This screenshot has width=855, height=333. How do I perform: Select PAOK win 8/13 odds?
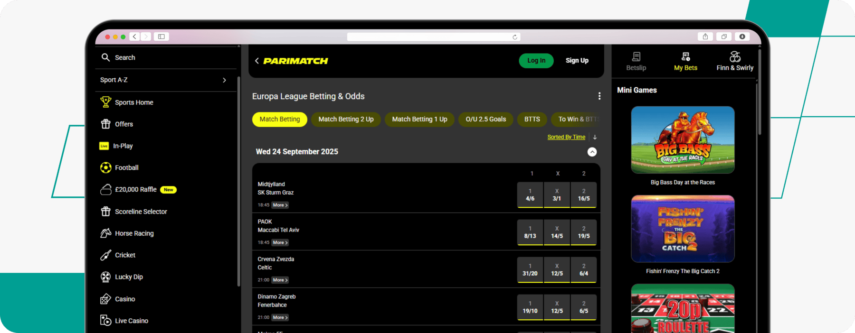point(530,232)
